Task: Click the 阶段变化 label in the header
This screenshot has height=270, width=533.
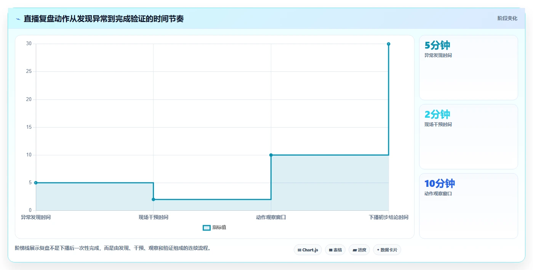Action: click(x=507, y=18)
